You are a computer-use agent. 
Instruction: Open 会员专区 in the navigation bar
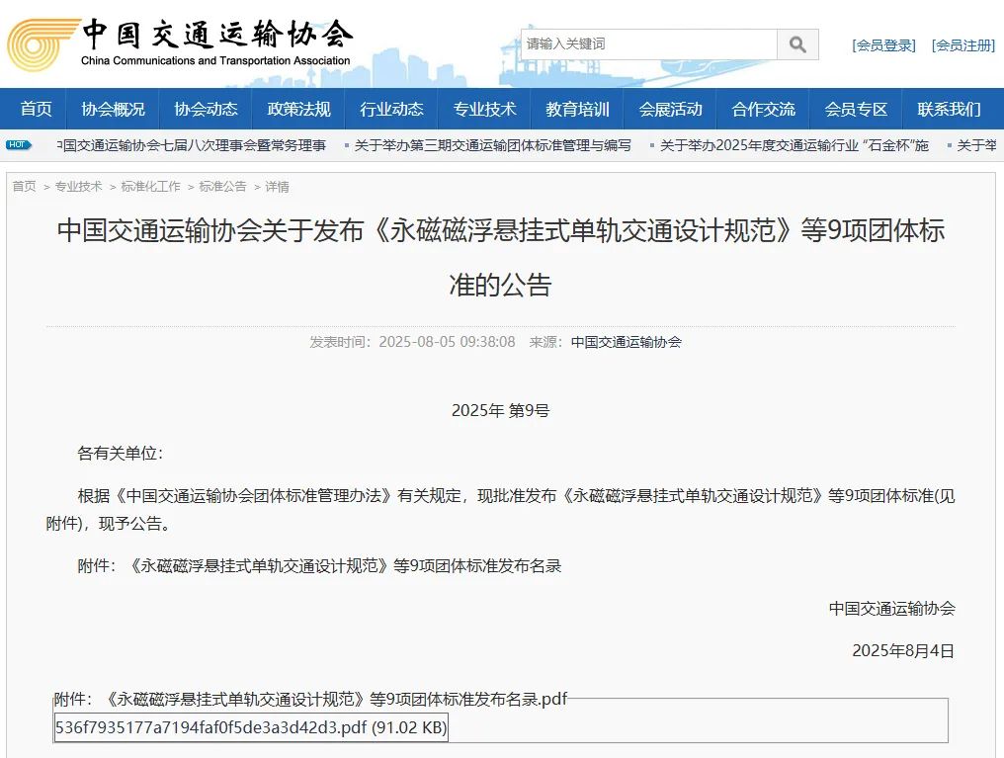point(856,109)
